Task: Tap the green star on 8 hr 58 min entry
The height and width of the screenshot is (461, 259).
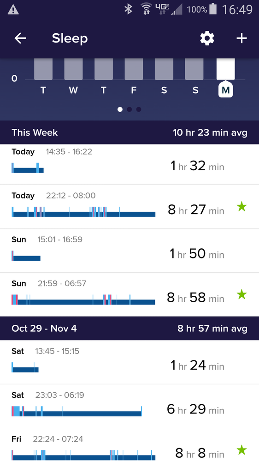Action: coord(241,294)
